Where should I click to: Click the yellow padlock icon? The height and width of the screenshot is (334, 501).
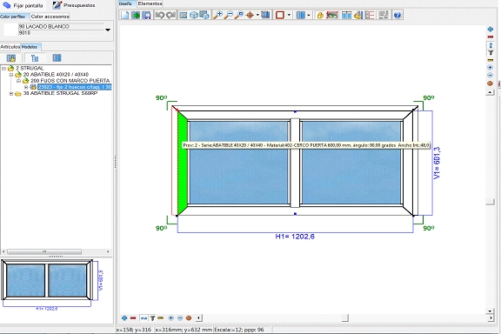320,15
